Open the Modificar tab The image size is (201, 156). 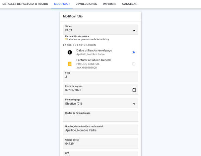coord(62,4)
